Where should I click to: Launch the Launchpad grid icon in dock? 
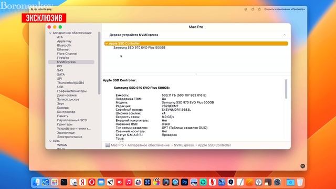click(55, 182)
